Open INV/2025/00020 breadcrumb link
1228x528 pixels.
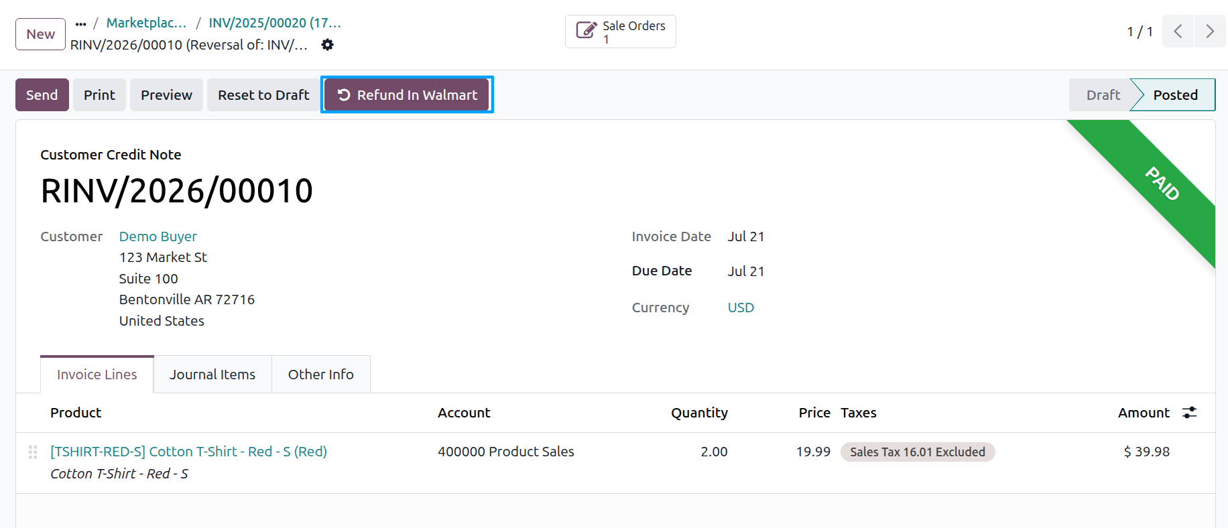coord(275,23)
